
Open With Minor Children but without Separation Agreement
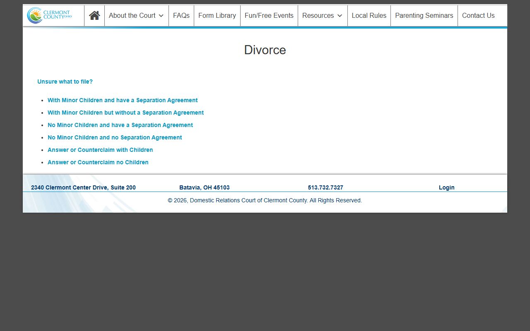tap(125, 113)
